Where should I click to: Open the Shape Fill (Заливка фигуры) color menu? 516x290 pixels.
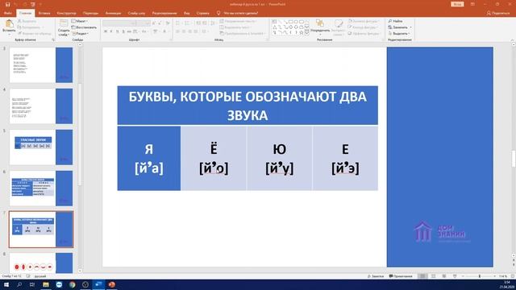point(364,21)
